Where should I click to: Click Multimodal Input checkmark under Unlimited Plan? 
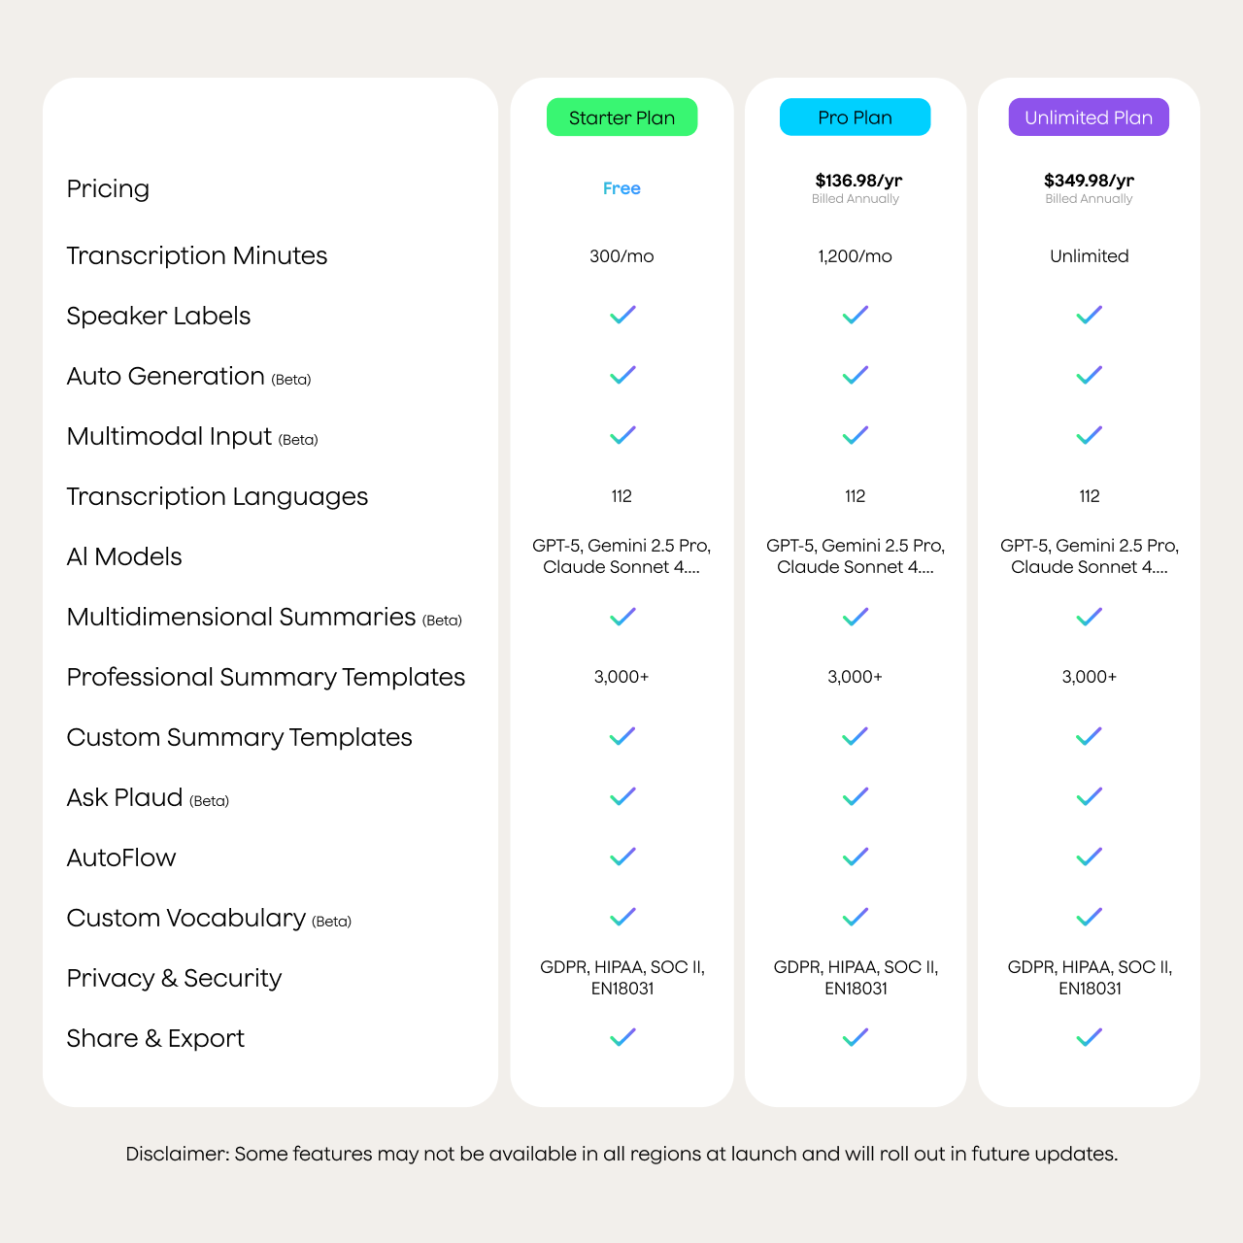click(1090, 435)
